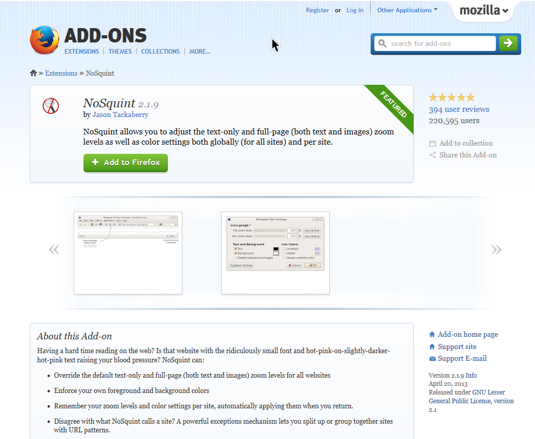Click the NoSquint add-on icon
This screenshot has height=439, width=535.
[51, 106]
